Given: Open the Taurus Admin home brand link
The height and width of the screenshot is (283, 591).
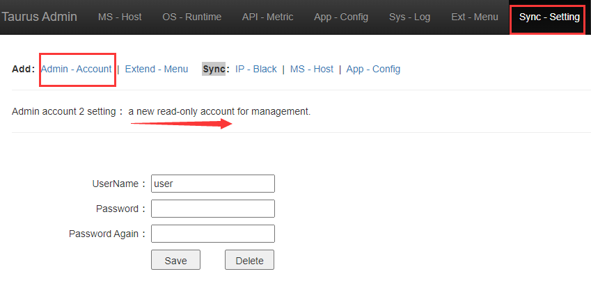Looking at the screenshot, I should coord(40,17).
